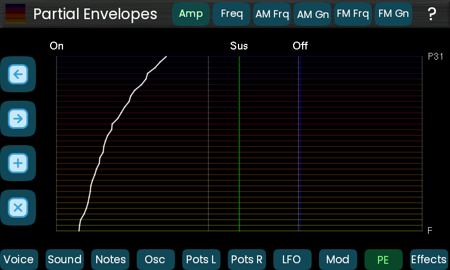Show the FM Gn envelope
The image size is (450, 270).
tap(393, 14)
